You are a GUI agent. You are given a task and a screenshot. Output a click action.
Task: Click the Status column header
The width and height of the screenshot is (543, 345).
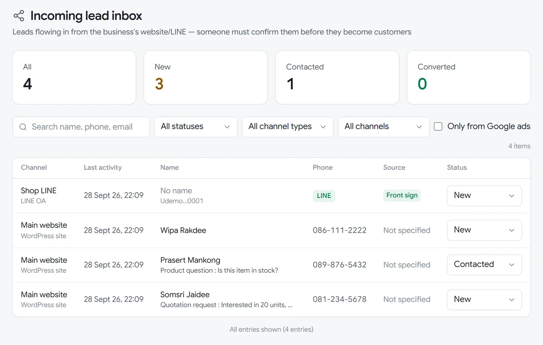pos(457,168)
